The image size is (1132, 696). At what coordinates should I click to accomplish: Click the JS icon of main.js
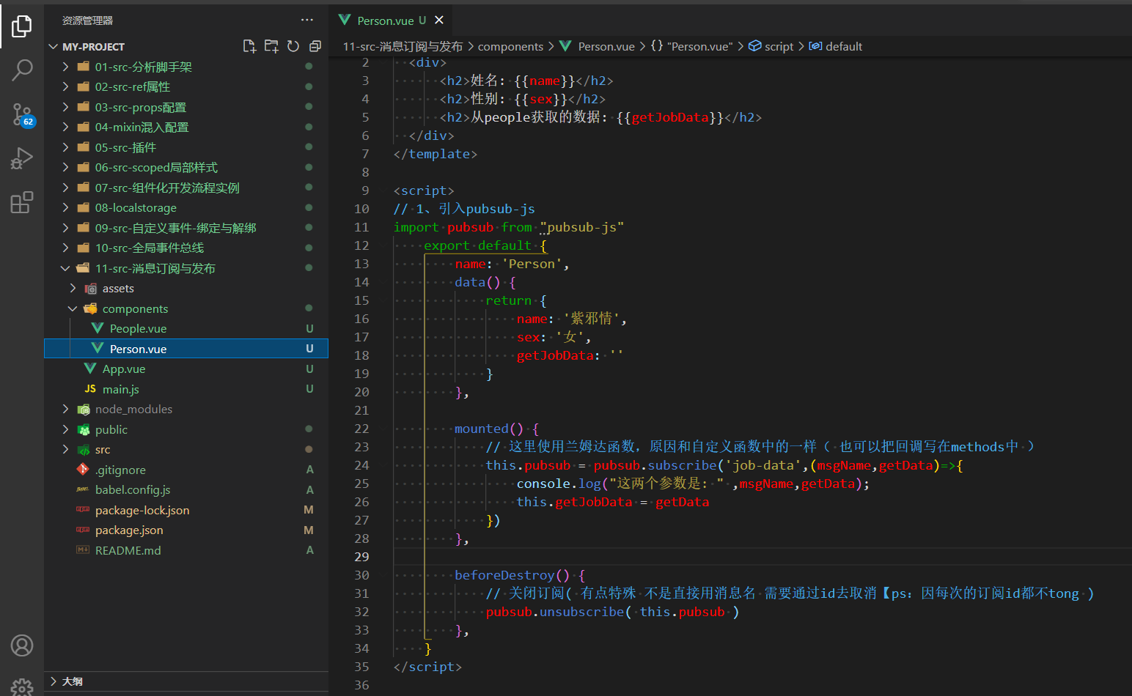(90, 389)
